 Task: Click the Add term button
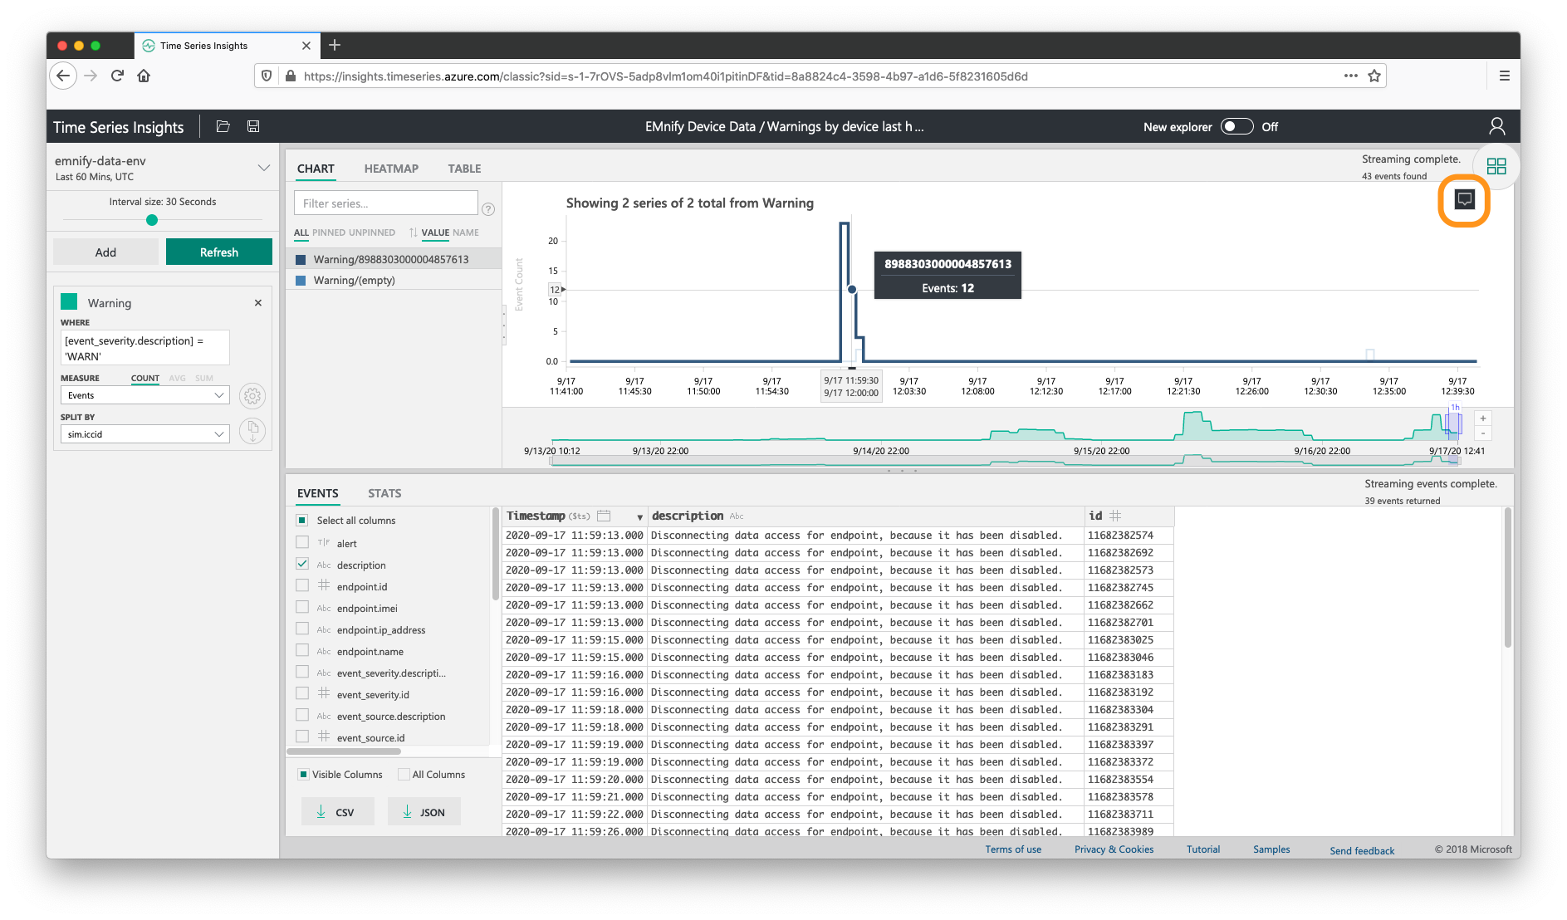click(105, 252)
